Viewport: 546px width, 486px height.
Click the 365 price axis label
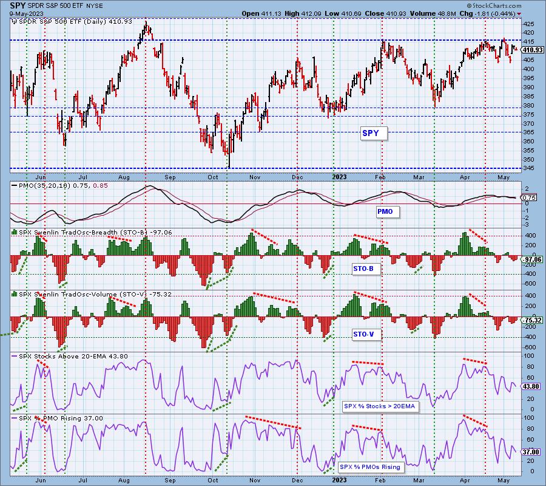coord(528,132)
